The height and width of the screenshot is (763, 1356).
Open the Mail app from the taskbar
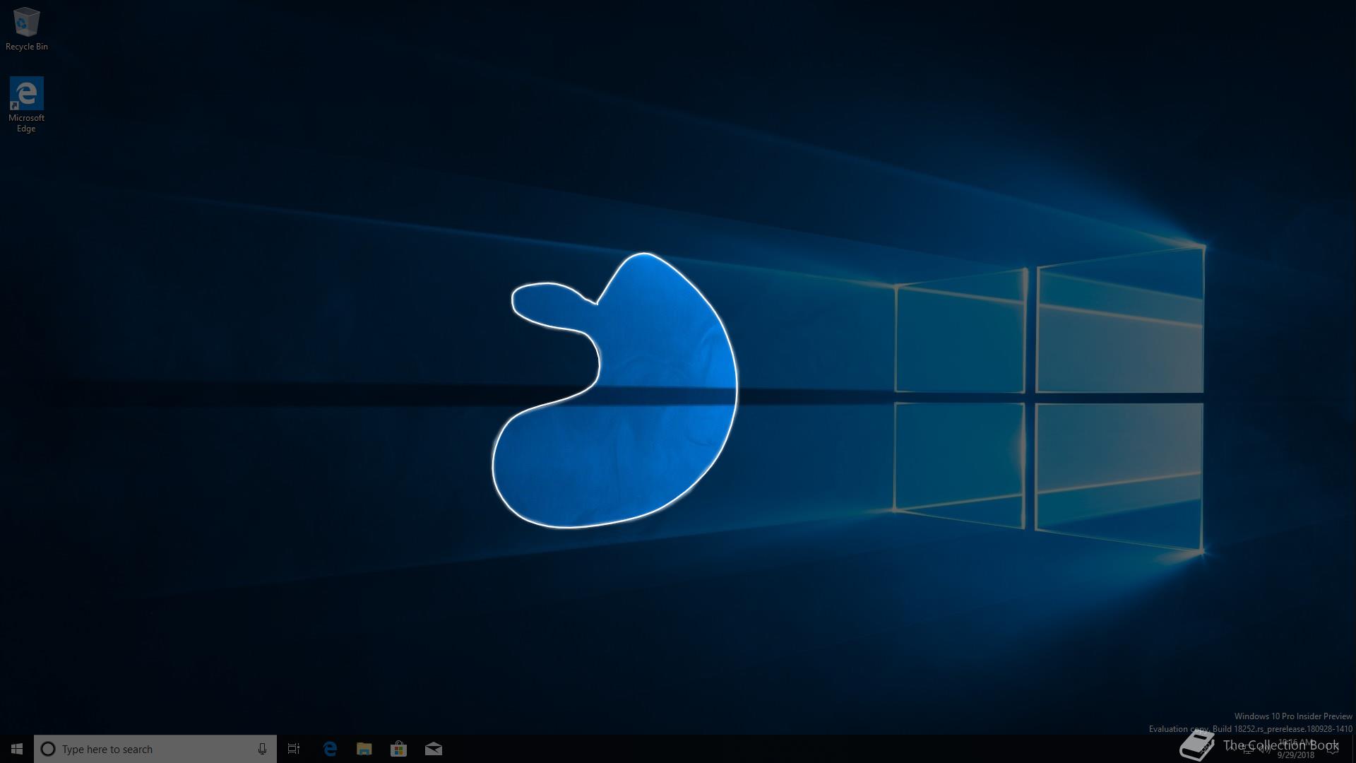pyautogui.click(x=434, y=749)
